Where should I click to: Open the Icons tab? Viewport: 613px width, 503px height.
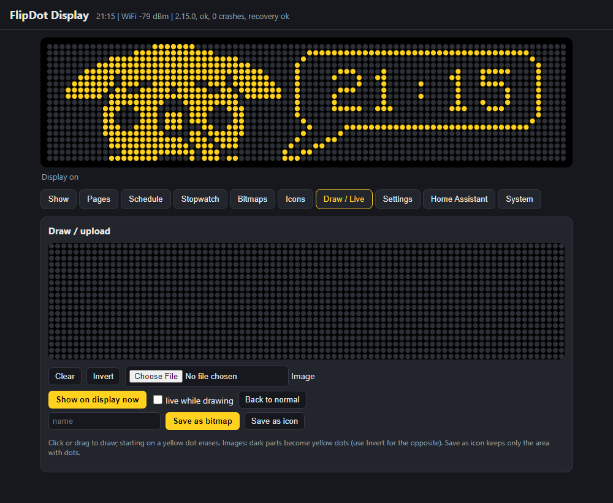pyautogui.click(x=295, y=199)
